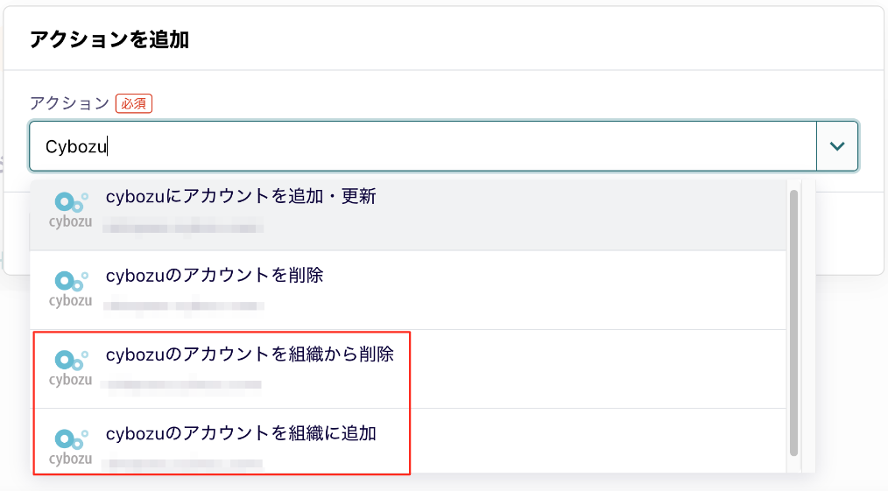This screenshot has height=491, width=888.
Task: Click blurred subtitle under 組織から削除 option
Action: [184, 384]
